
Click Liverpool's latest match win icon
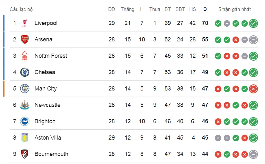click(x=253, y=23)
